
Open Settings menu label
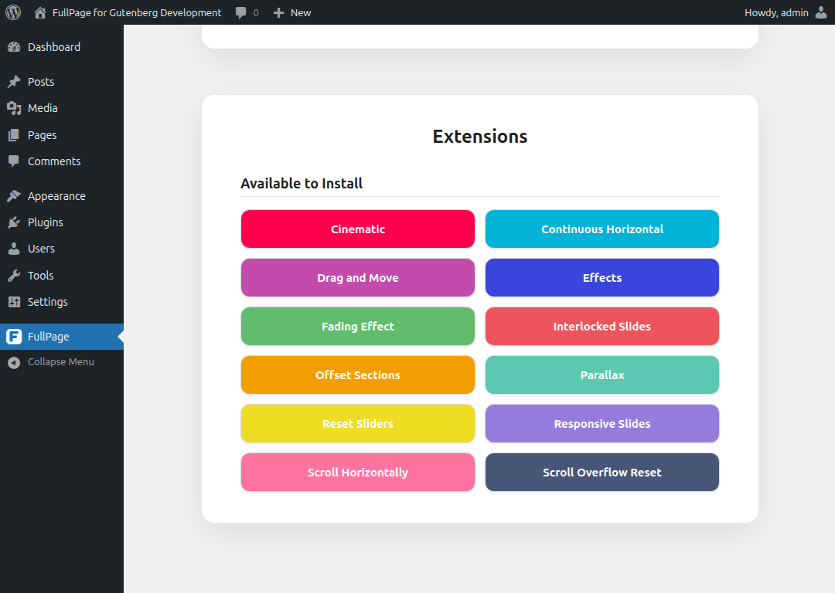47,302
